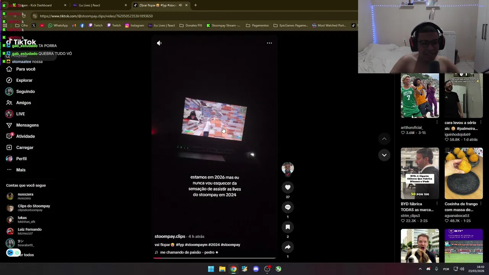
Task: Open Carregar upload page
Action: 24,147
